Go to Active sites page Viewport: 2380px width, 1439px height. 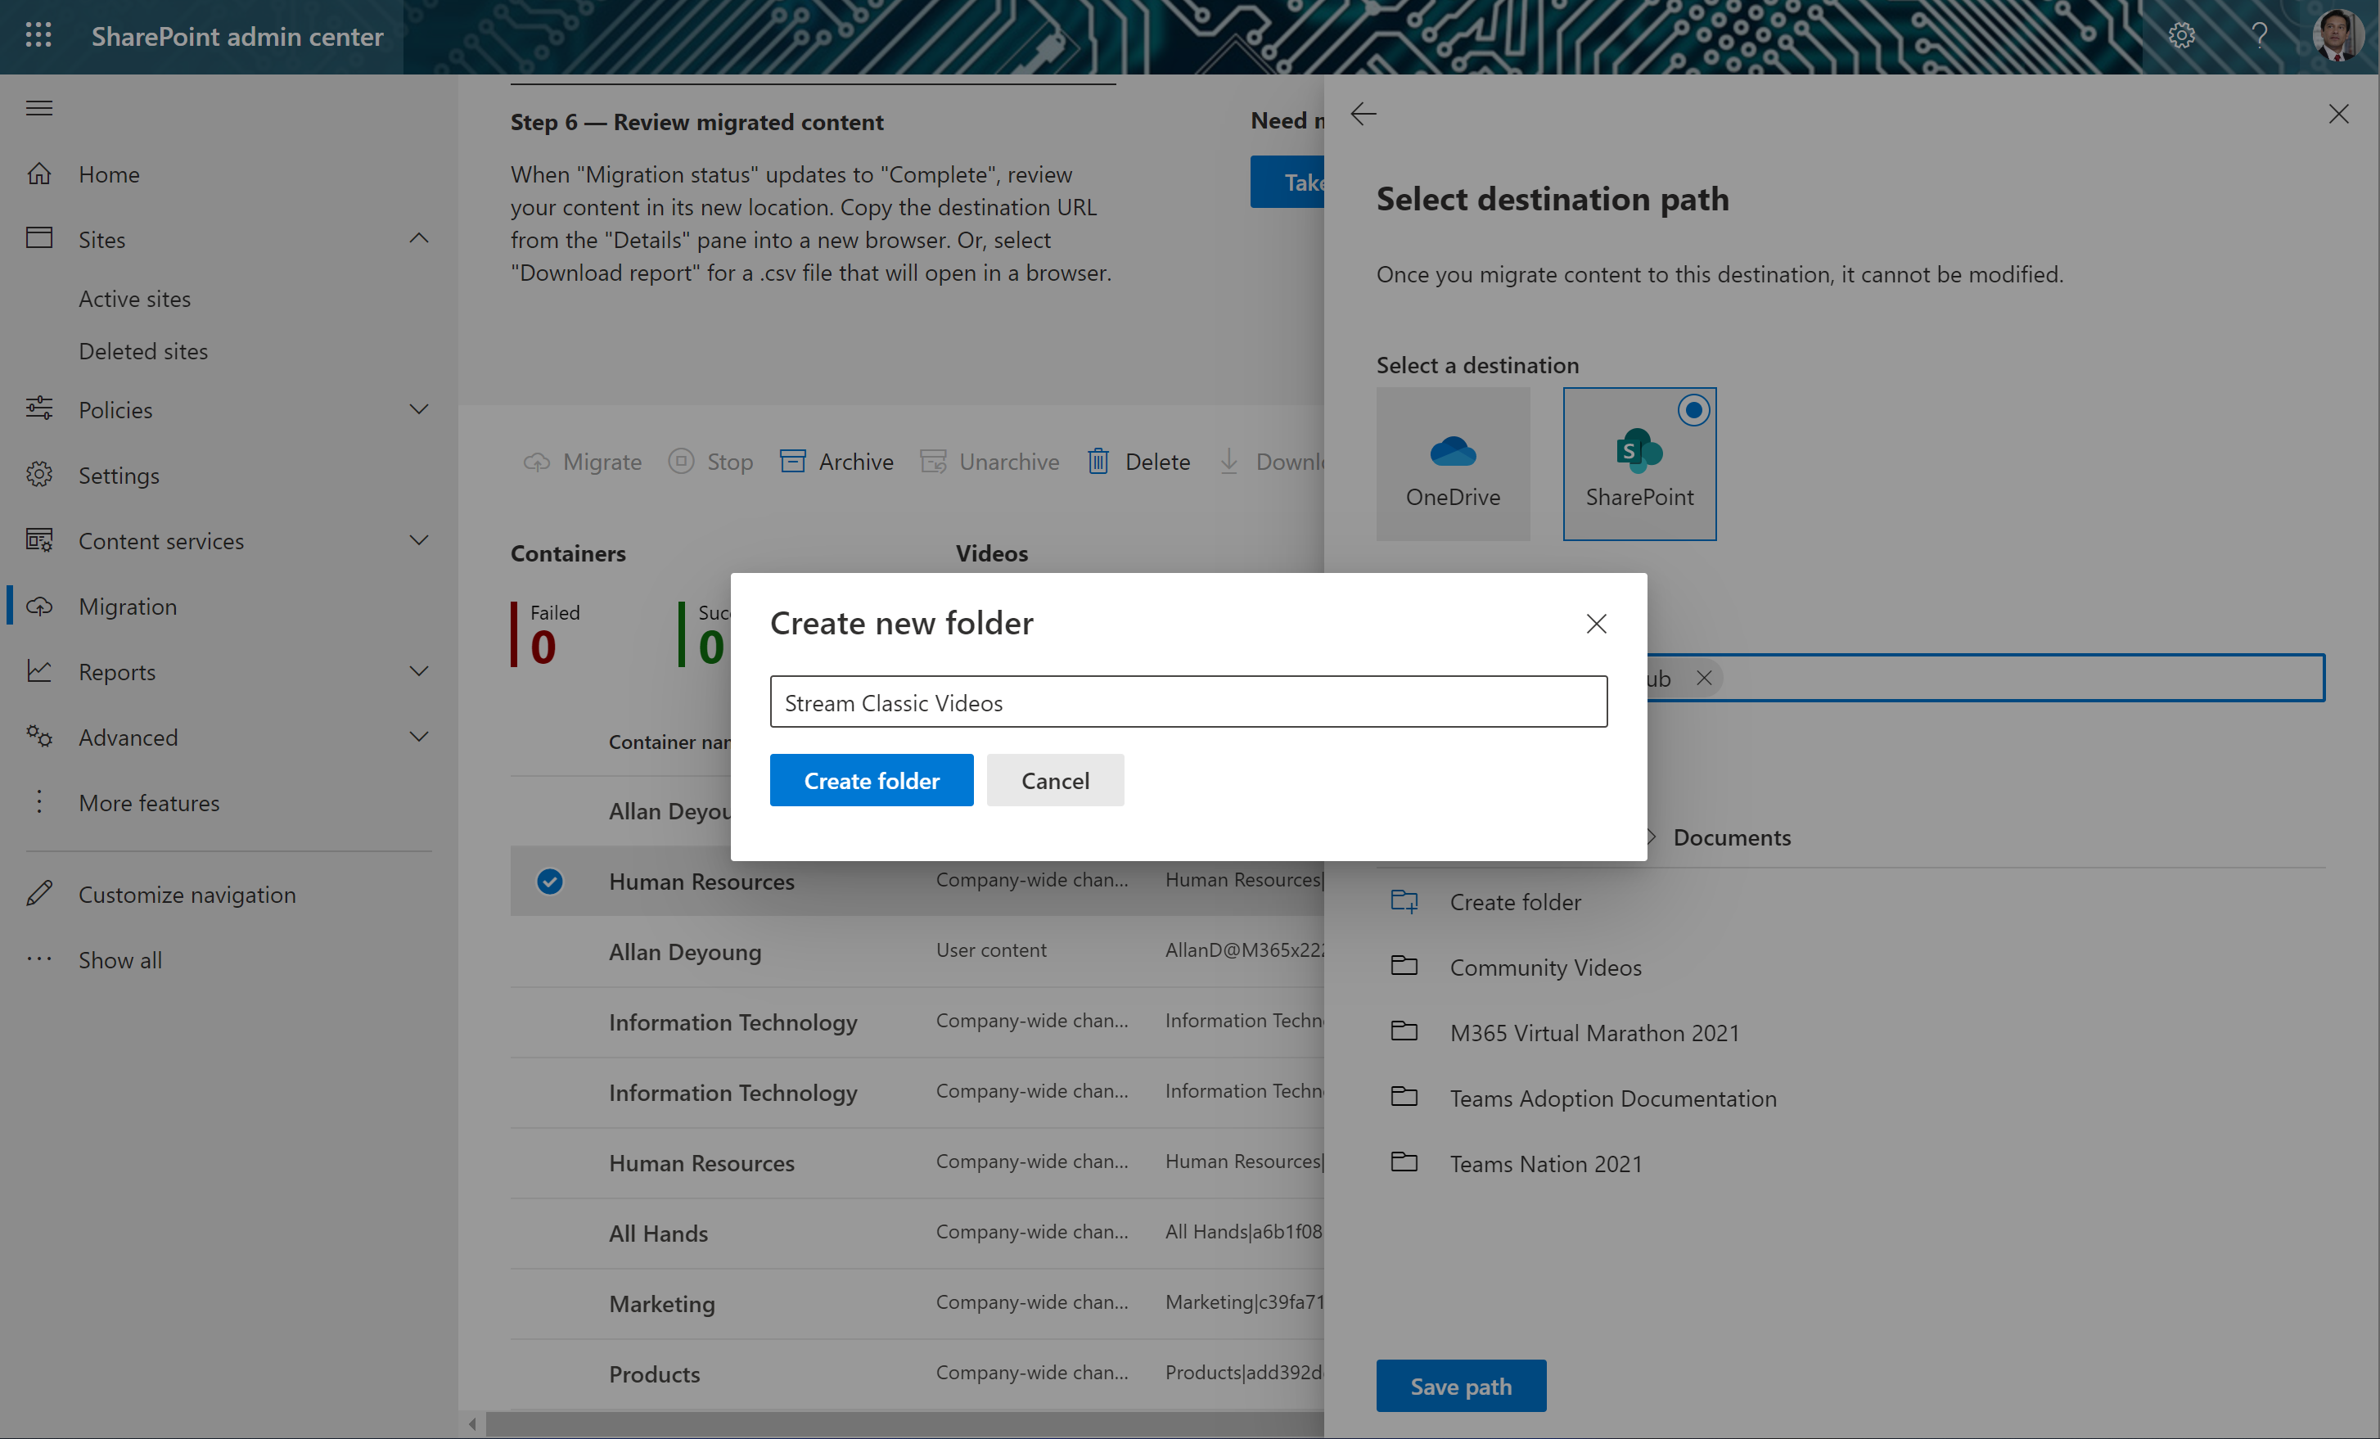click(134, 299)
